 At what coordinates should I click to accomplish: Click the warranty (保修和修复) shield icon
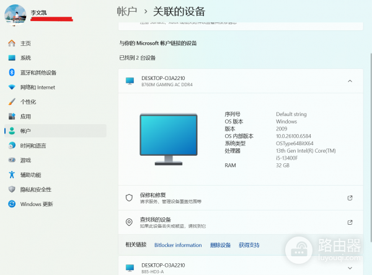[129, 197]
